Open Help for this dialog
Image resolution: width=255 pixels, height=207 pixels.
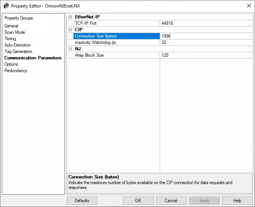tap(237, 201)
